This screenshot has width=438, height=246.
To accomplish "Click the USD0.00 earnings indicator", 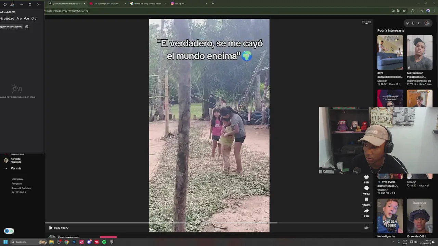I will pos(8,19).
